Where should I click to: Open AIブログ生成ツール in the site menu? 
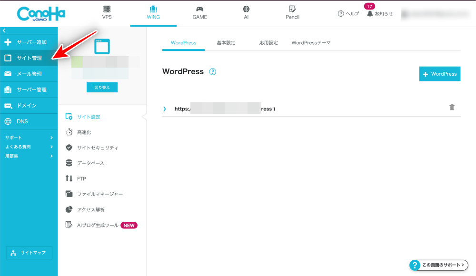[x=98, y=225]
